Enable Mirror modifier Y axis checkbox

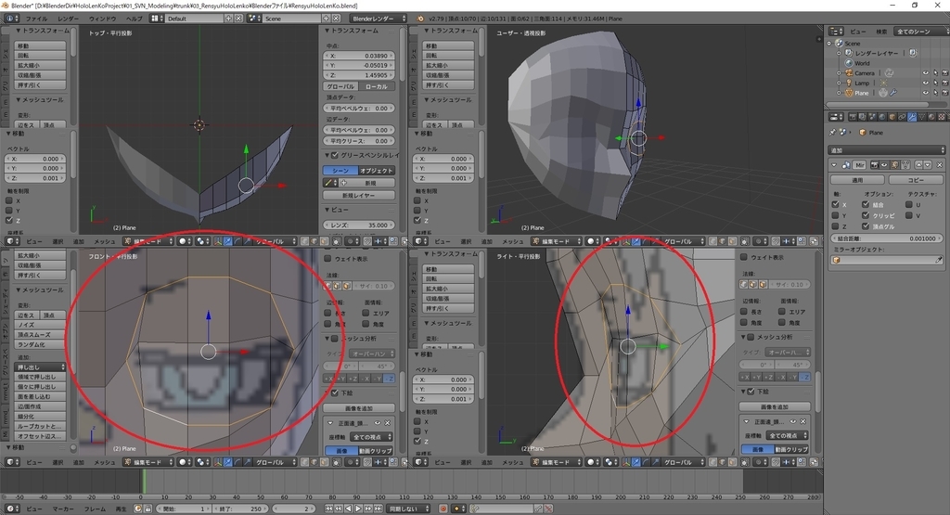836,215
